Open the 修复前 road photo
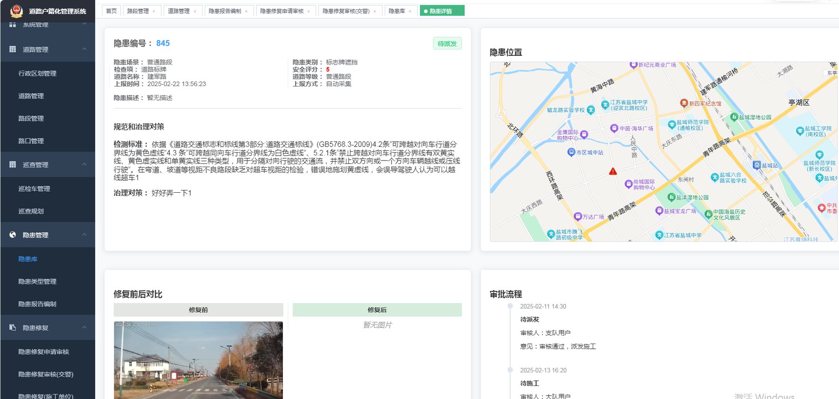 tap(199, 360)
